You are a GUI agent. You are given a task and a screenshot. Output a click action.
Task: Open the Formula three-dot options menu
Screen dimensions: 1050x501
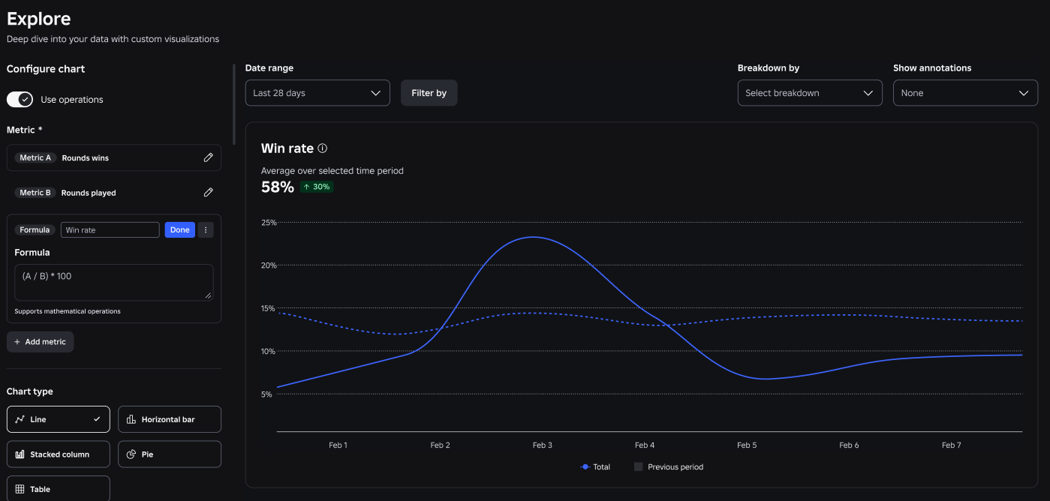206,230
